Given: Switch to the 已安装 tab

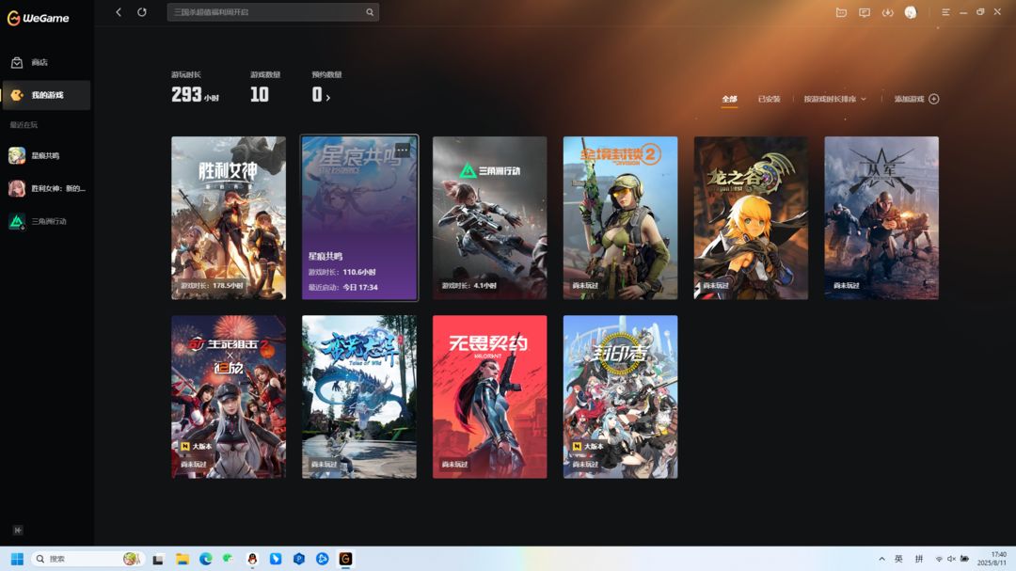Looking at the screenshot, I should (769, 99).
